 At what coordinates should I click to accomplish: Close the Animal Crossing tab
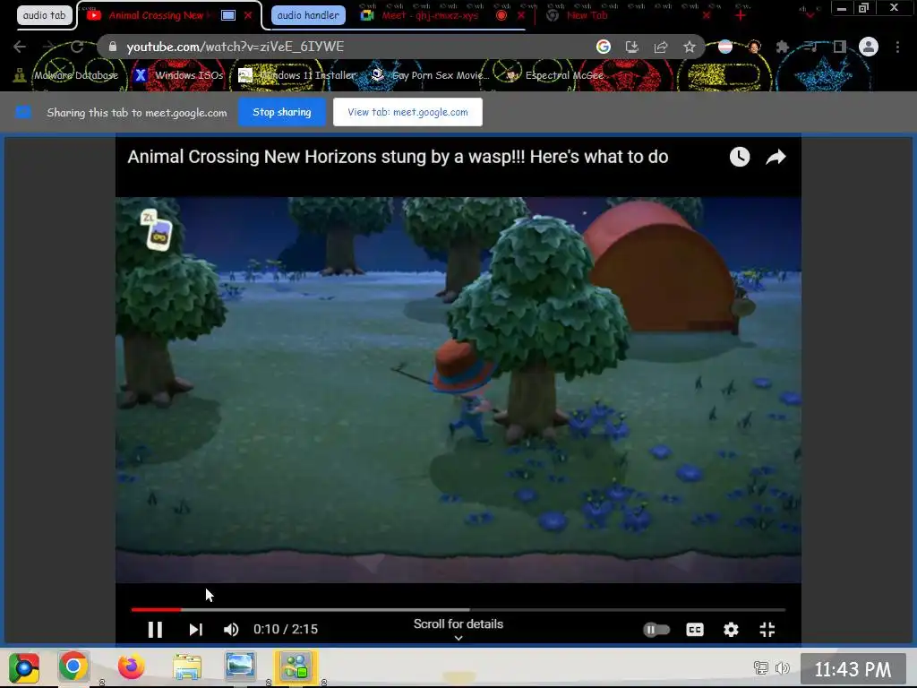pos(248,15)
